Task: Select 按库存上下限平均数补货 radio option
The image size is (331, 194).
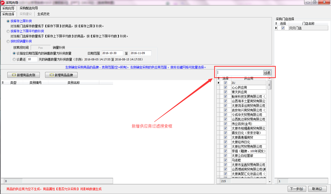Action: click(x=8, y=31)
